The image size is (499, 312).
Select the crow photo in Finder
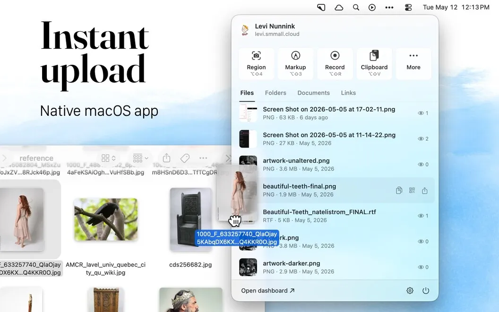(x=106, y=220)
